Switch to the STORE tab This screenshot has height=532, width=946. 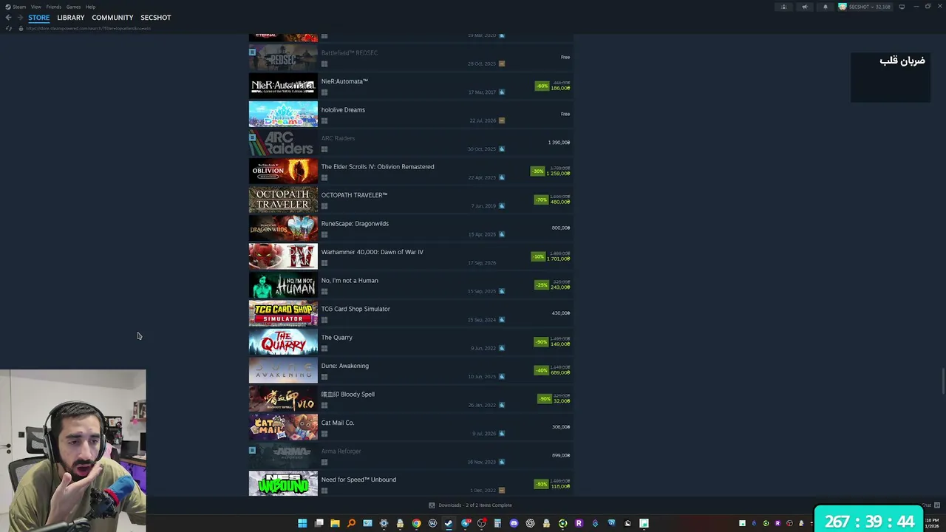[x=39, y=18]
